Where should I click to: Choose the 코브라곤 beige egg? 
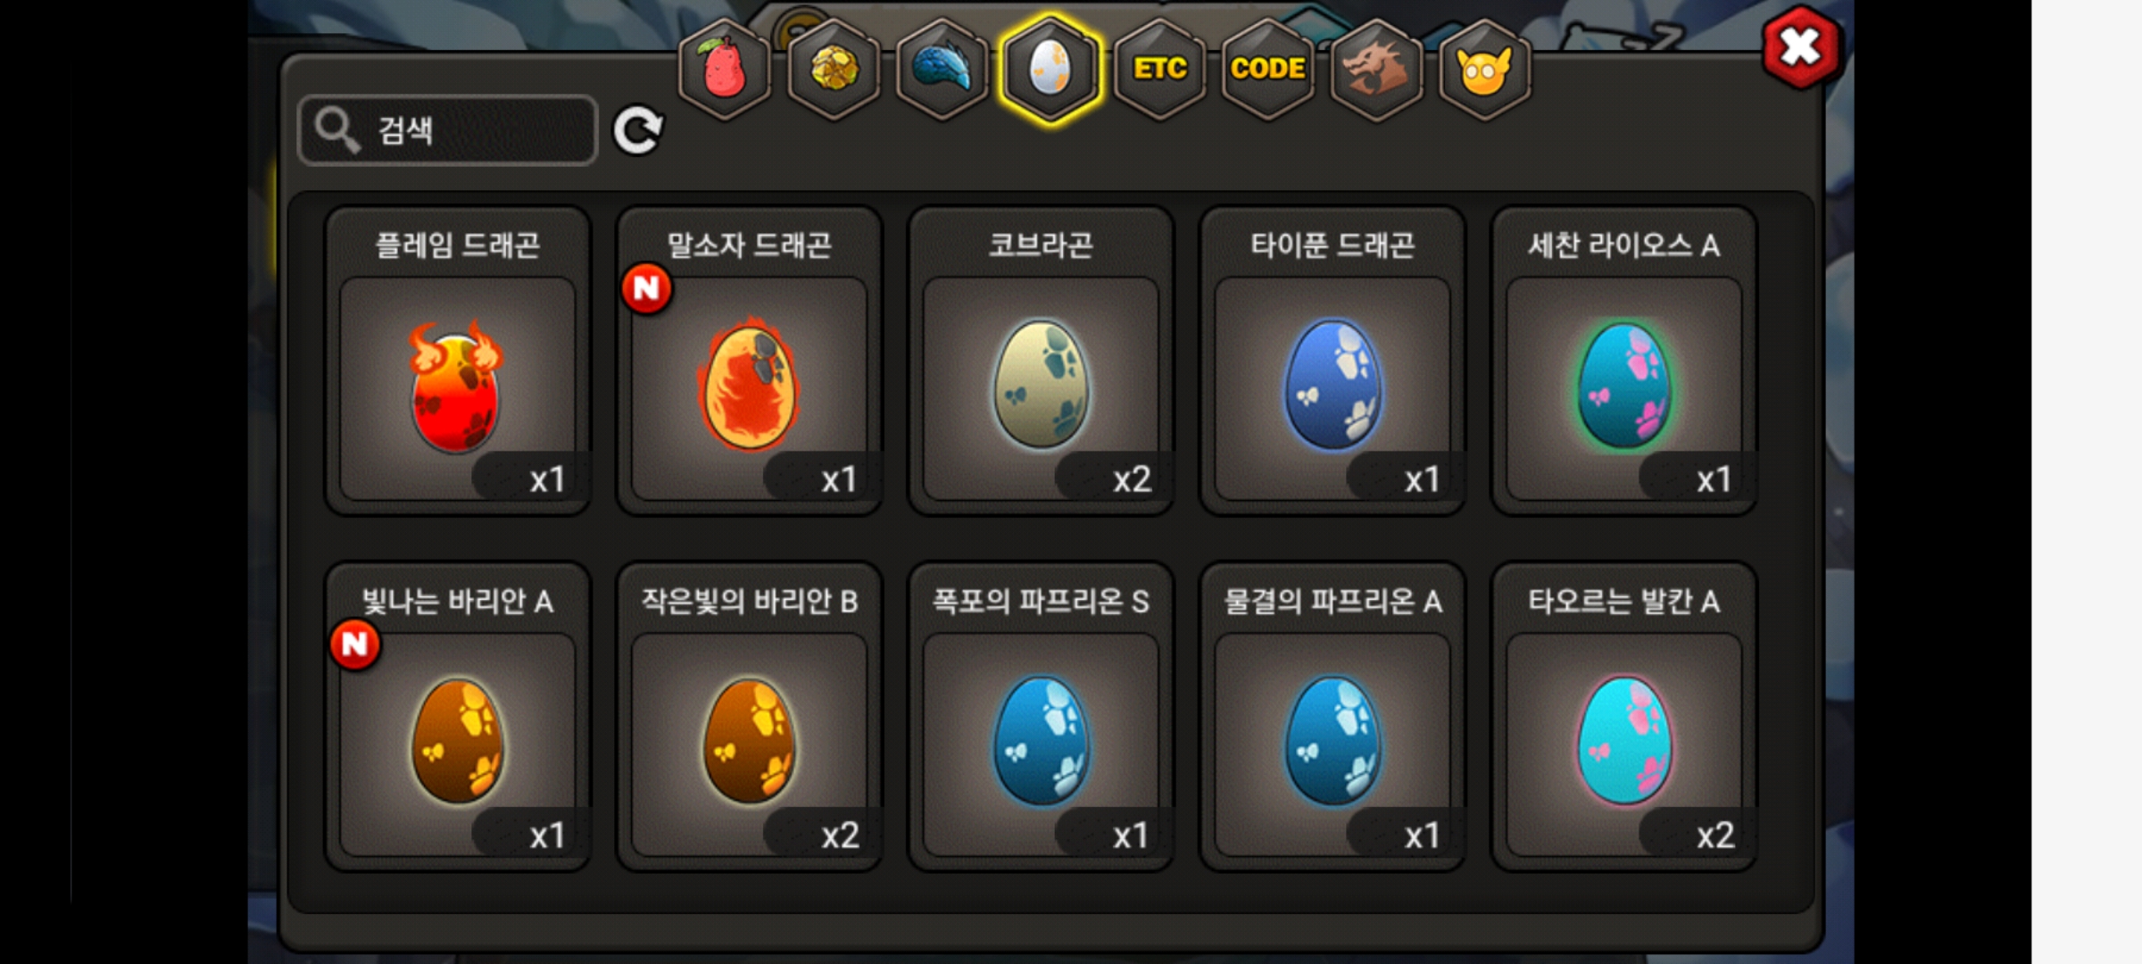pyautogui.click(x=1041, y=361)
